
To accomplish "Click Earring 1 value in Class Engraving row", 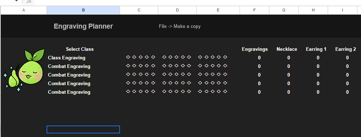I will (x=318, y=58).
